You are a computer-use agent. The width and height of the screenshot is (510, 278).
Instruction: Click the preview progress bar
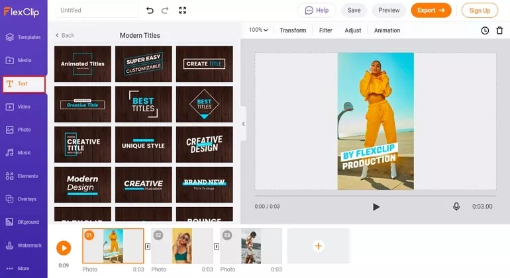click(376, 196)
